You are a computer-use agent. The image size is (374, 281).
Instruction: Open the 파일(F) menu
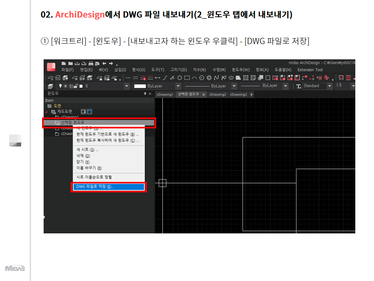pos(67,70)
